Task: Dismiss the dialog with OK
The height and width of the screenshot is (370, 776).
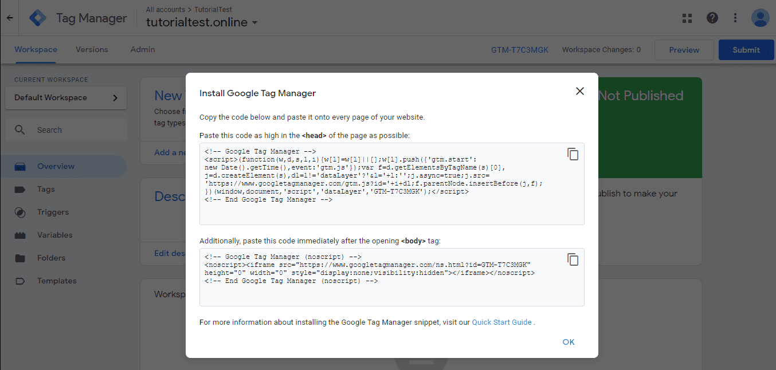Action: pos(568,341)
